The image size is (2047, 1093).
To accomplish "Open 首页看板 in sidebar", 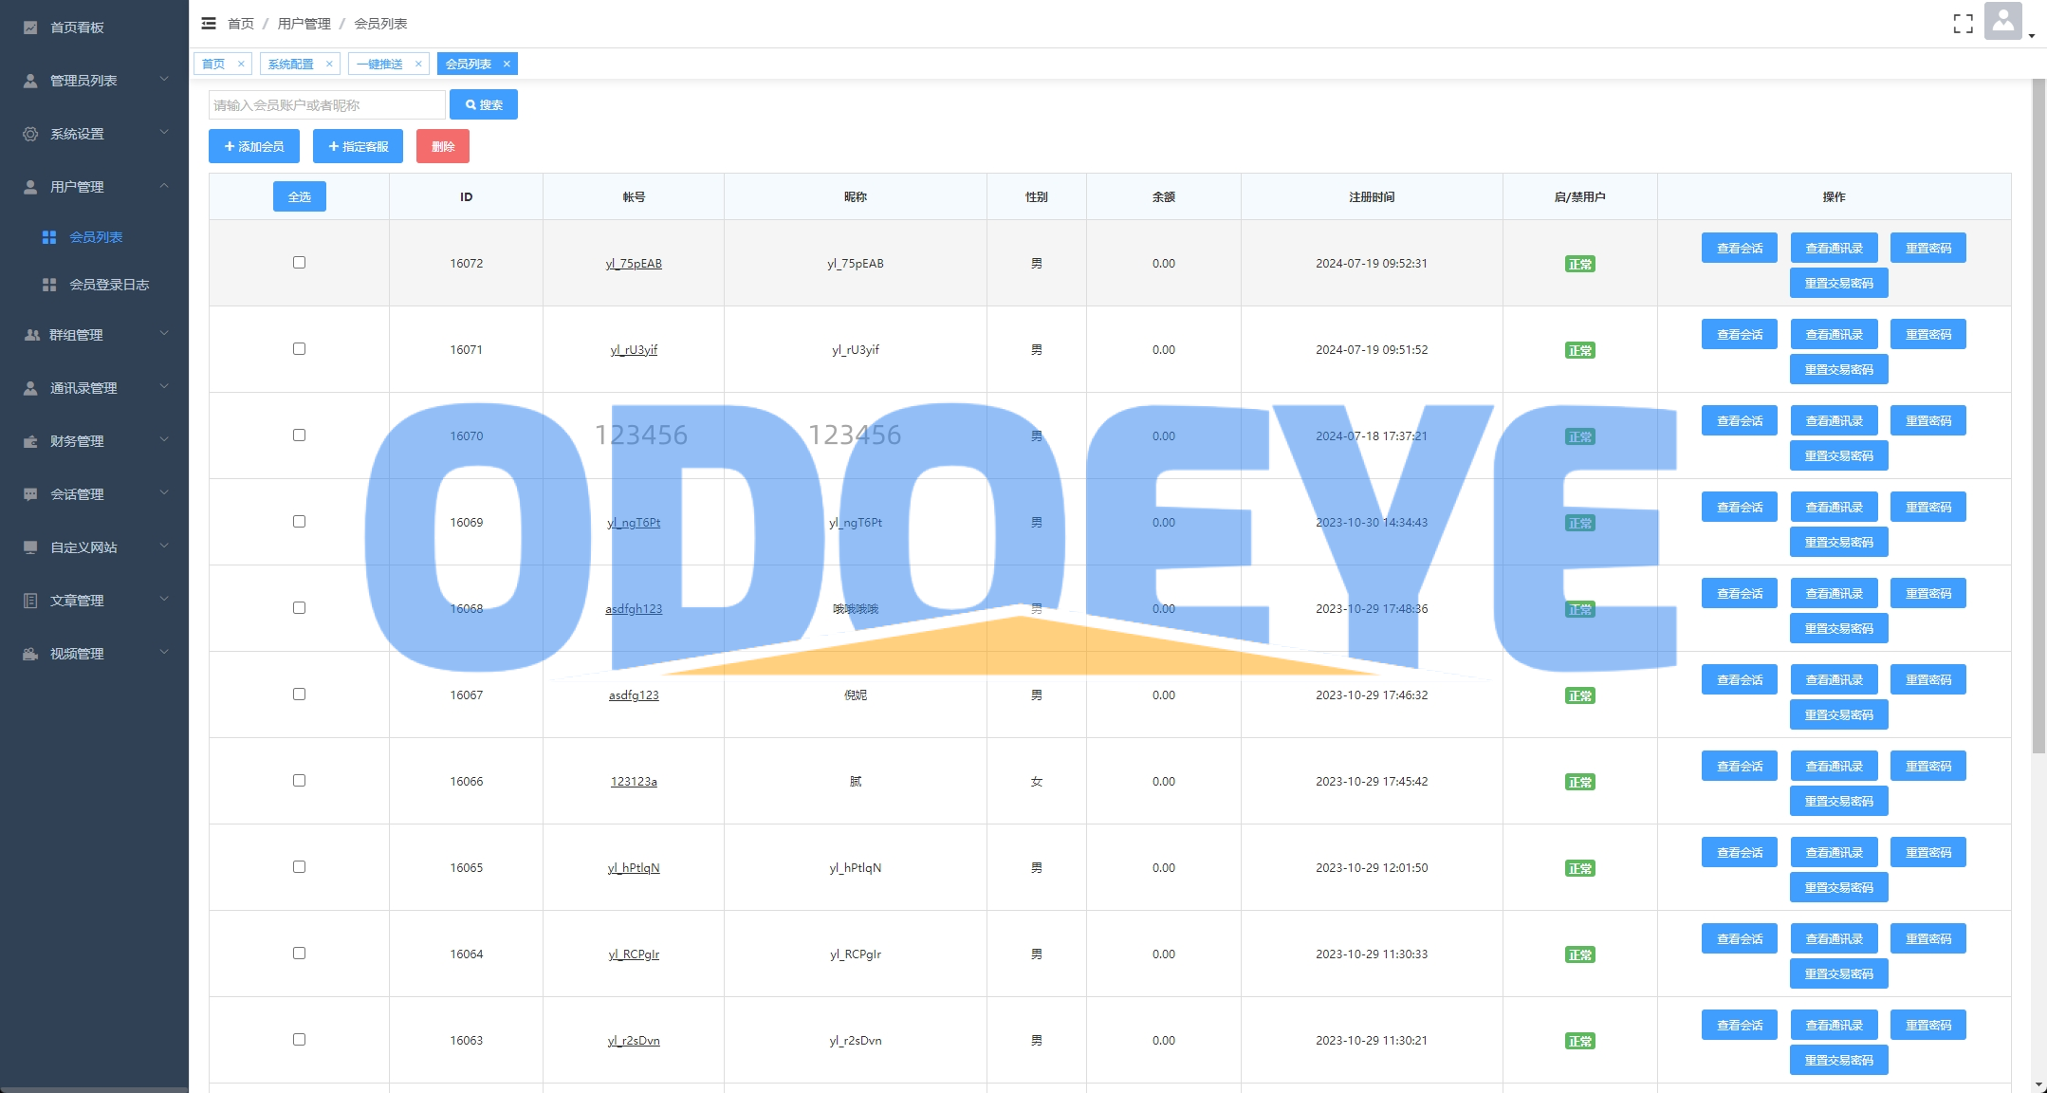I will [x=94, y=28].
